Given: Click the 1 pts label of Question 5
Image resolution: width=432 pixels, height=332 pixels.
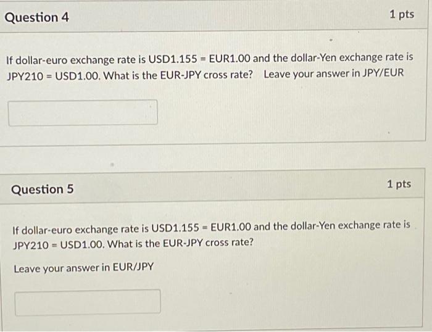Looking at the screenshot, I should [x=399, y=184].
